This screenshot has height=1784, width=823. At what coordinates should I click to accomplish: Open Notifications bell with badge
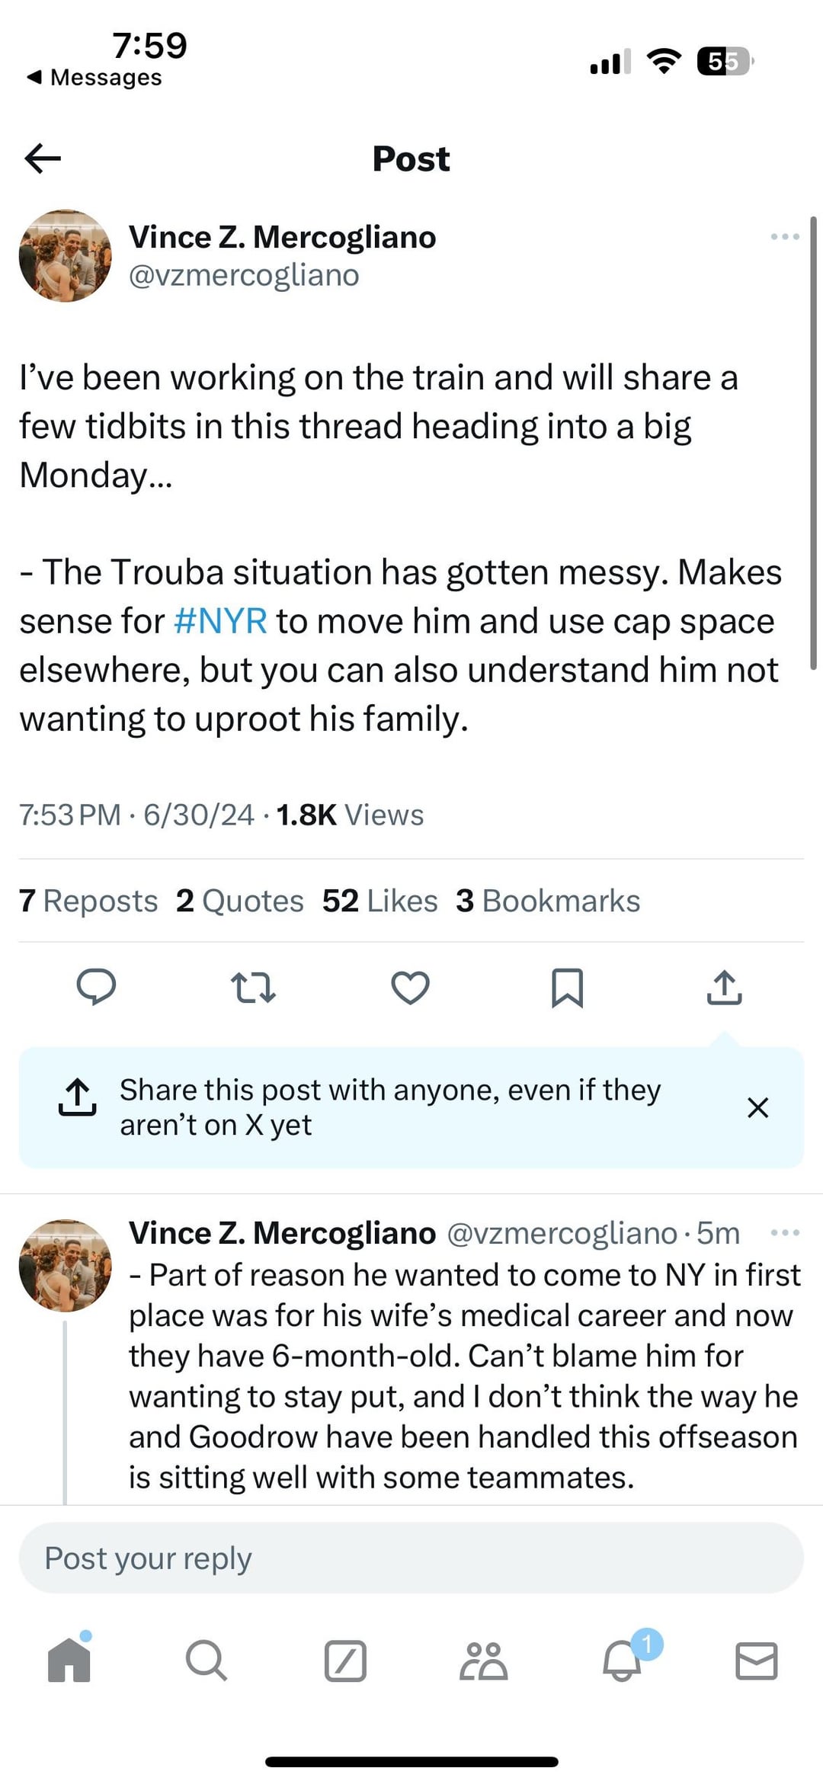click(623, 1661)
